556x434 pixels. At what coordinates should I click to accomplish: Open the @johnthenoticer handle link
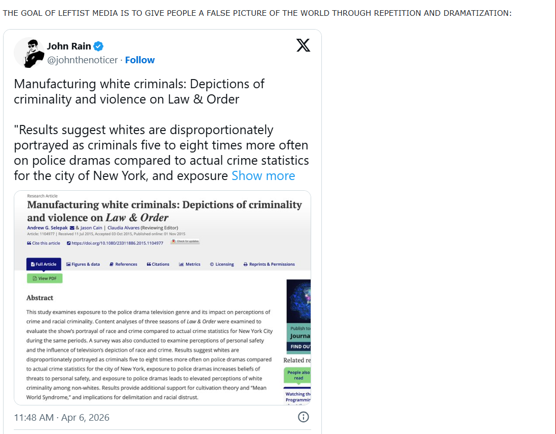[x=82, y=60]
